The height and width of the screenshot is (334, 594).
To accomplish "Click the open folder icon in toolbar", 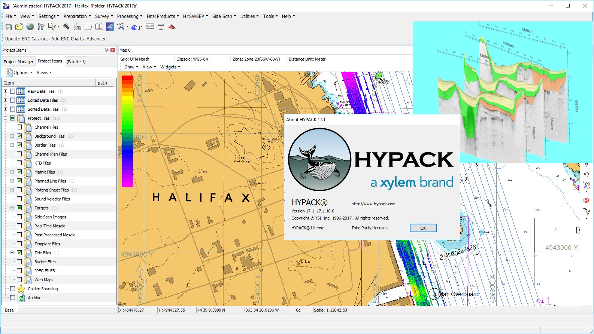I will click(19, 27).
